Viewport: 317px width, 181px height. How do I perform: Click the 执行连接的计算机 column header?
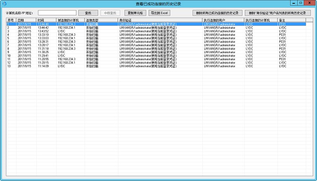tap(261, 20)
